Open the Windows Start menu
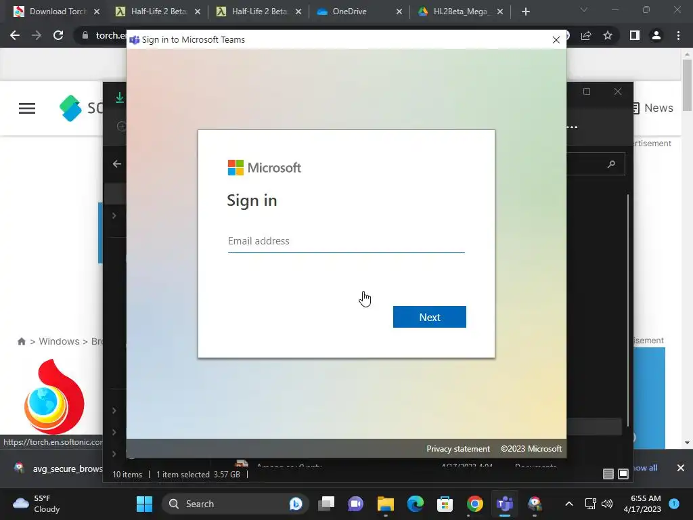Image resolution: width=693 pixels, height=520 pixels. (x=145, y=504)
